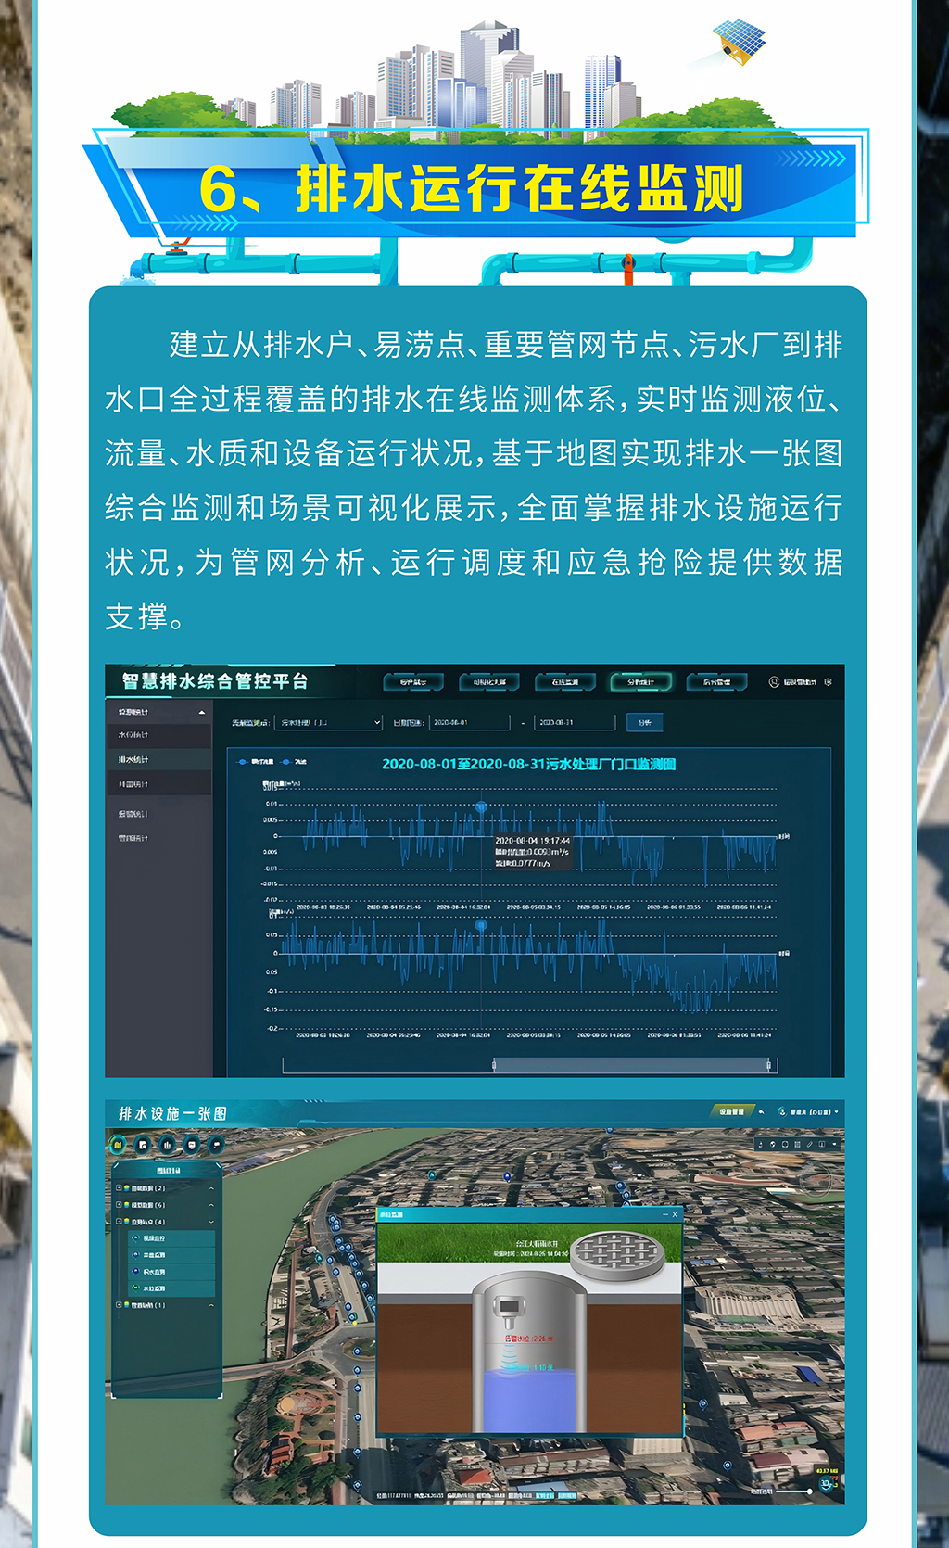Click the globe icon in map tool strip
949x1548 pixels.
pyautogui.click(x=773, y=1145)
